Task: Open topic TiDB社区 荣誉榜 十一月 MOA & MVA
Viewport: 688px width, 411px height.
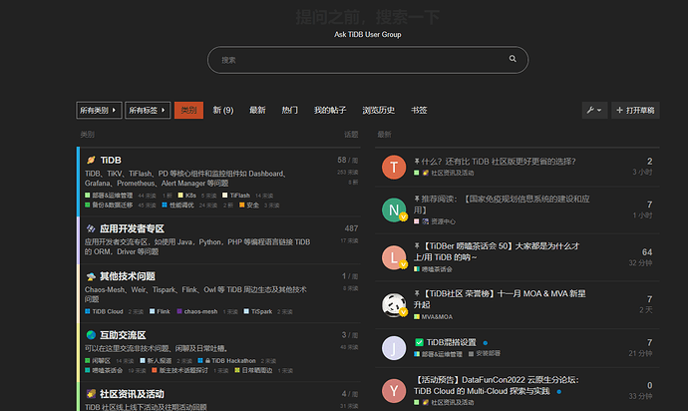Action: click(x=501, y=299)
